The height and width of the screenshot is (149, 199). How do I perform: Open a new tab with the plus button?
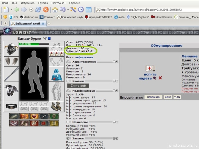pyautogui.click(x=49, y=24)
